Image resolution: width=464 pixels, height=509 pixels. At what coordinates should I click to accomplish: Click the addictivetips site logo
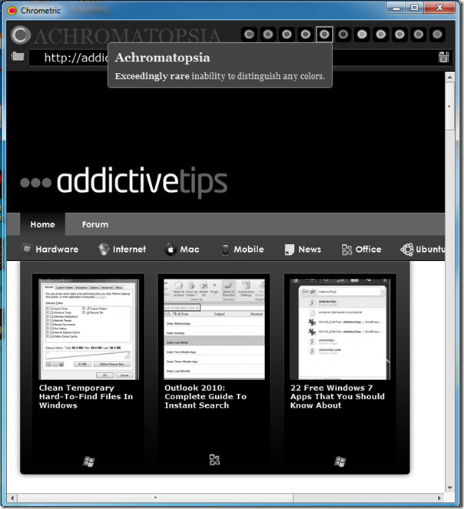[124, 182]
